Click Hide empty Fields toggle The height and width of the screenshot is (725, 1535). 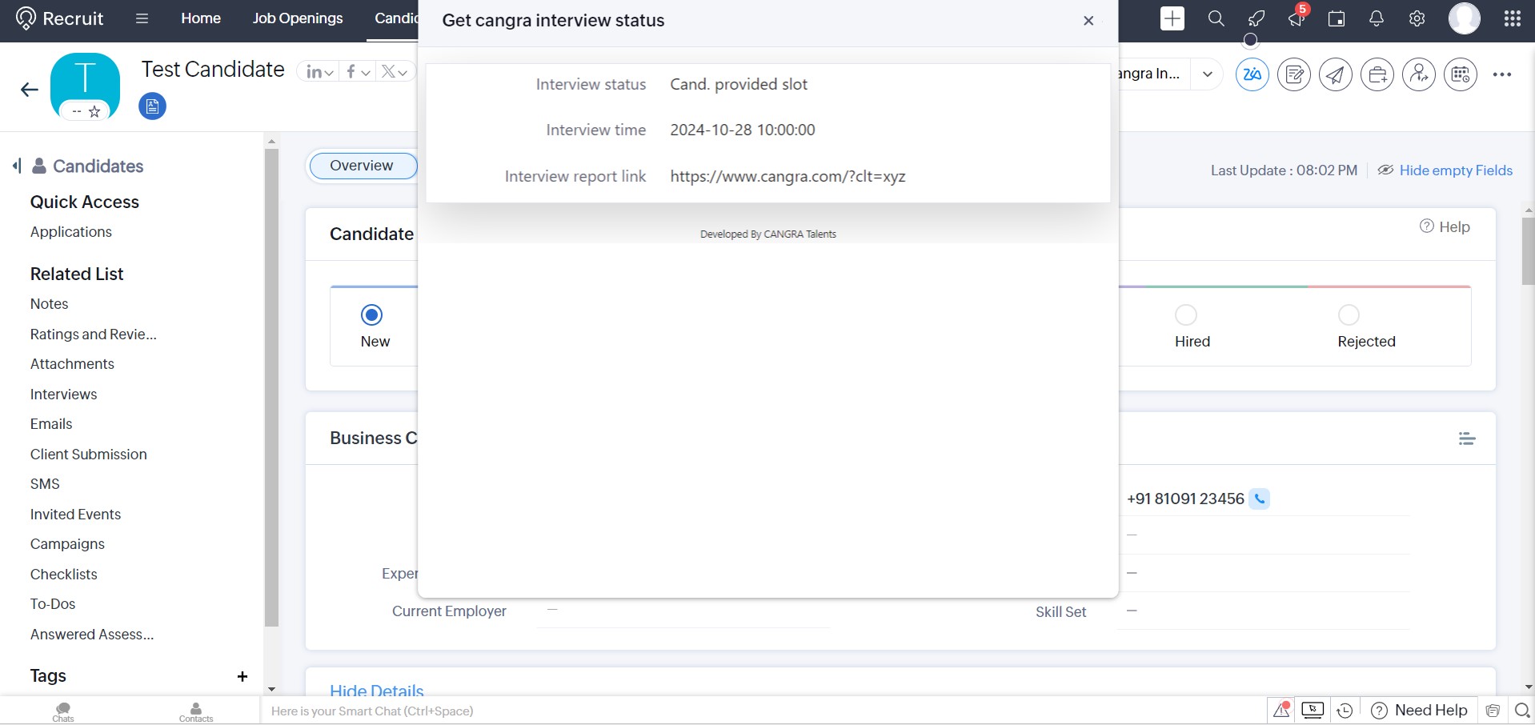click(1445, 170)
